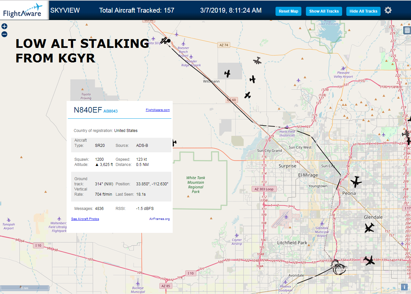Click the Toyota Proving label
The height and width of the screenshot is (294, 411).
coord(86,96)
